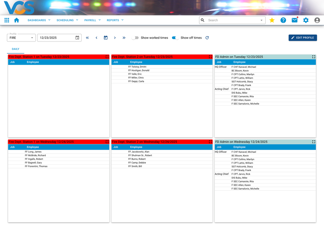Open the settings gear icon

(306, 20)
